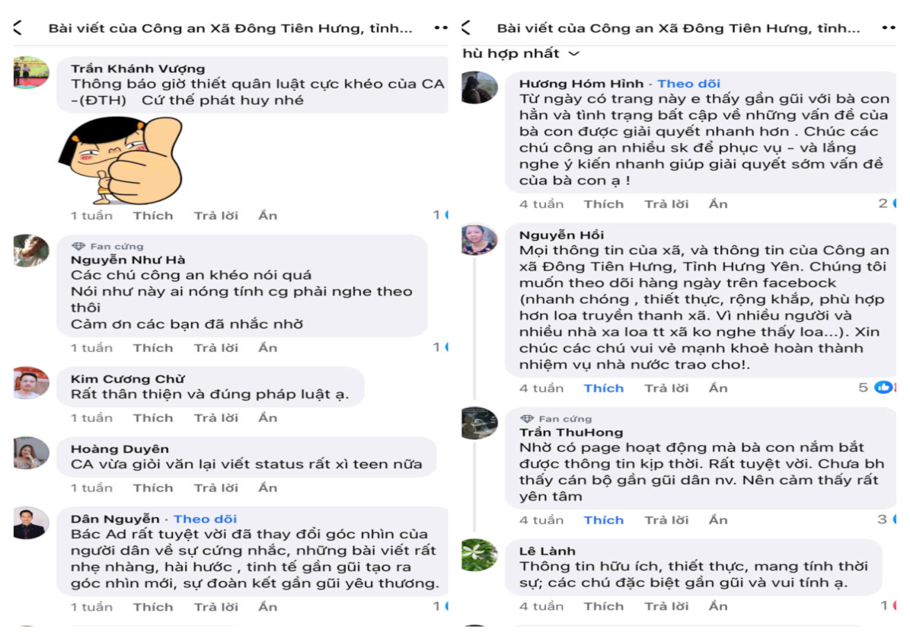
Task: Toggle Thích on Trần ThuHong's comment
Action: [603, 520]
